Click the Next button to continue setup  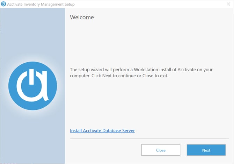pyautogui.click(x=206, y=150)
